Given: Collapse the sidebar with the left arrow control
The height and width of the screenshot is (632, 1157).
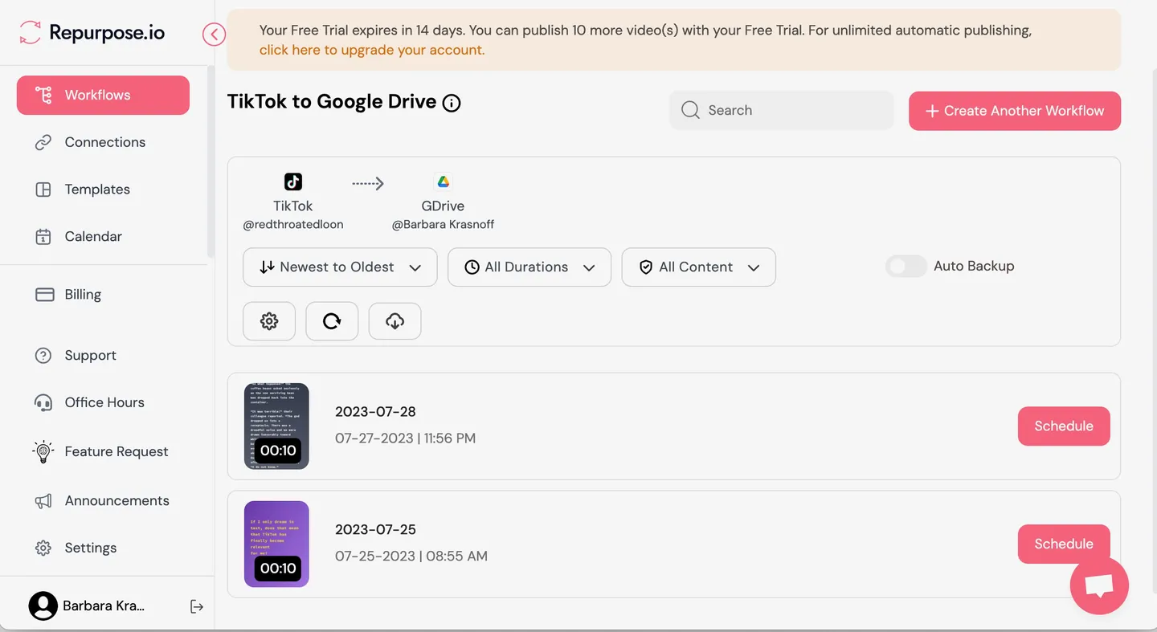Looking at the screenshot, I should click(214, 35).
